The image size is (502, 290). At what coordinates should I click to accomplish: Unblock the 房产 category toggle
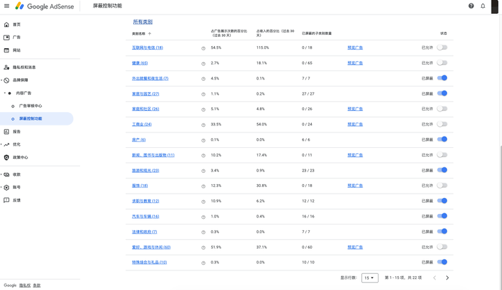pyautogui.click(x=442, y=139)
